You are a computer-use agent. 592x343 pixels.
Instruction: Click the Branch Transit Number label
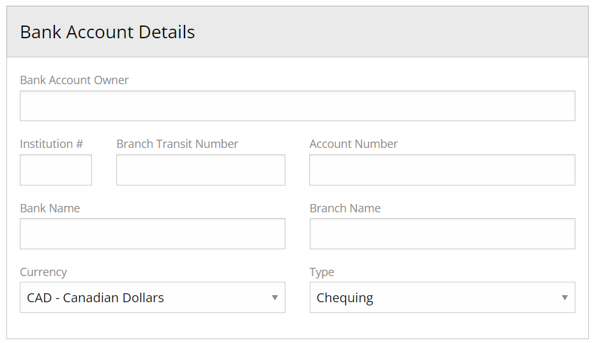[x=177, y=144]
